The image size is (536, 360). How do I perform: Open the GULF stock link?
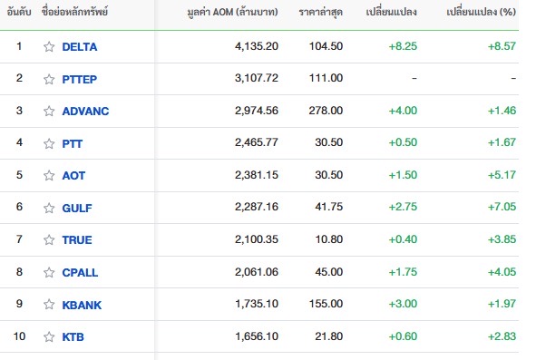pos(77,208)
